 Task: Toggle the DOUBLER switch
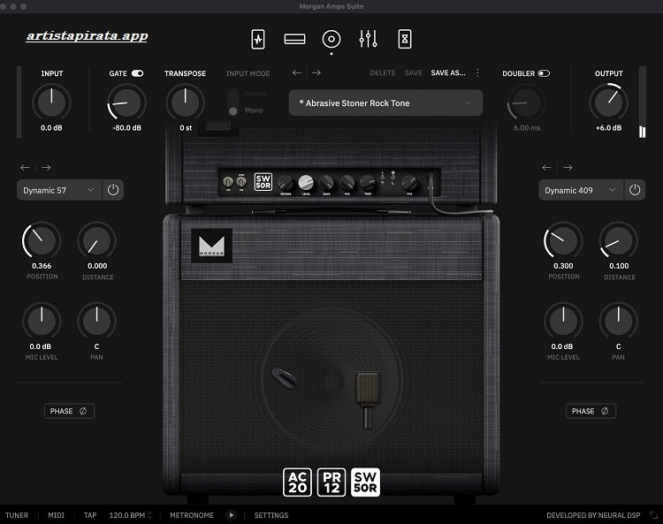[x=544, y=73]
